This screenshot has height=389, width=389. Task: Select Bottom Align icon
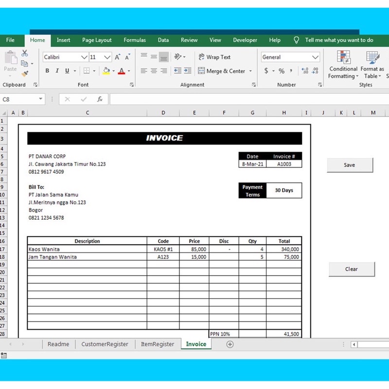coord(164,57)
